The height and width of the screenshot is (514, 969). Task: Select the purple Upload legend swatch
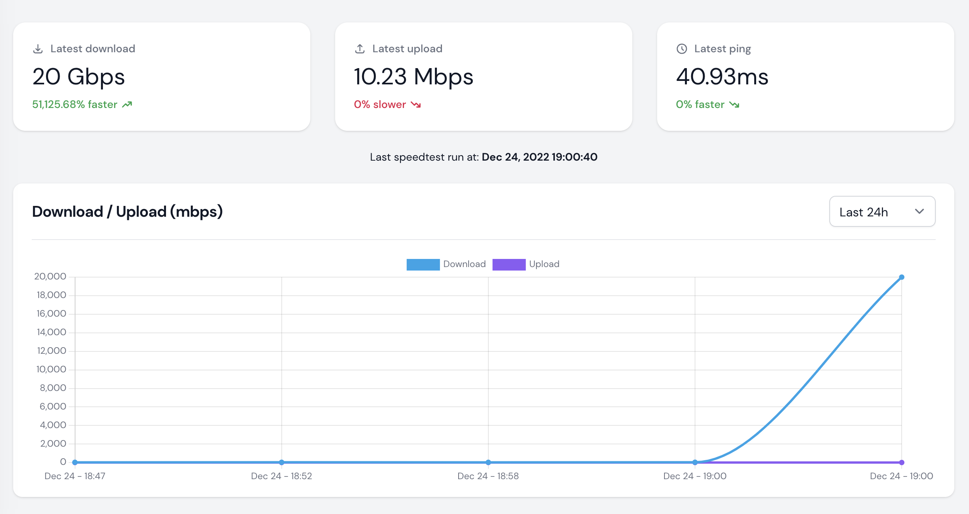click(x=509, y=264)
